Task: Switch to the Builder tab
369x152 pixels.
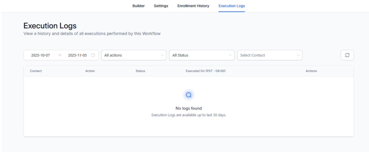Action: [139, 6]
